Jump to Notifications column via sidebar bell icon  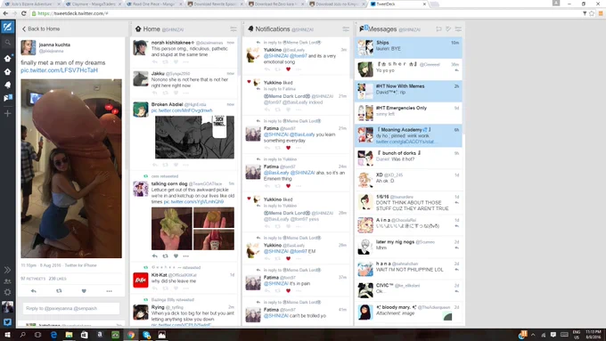pyautogui.click(x=7, y=85)
